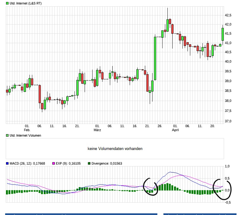The height and width of the screenshot is (215, 241).
Task: Click the blue banner at bottom right
Action: (x=200, y=214)
